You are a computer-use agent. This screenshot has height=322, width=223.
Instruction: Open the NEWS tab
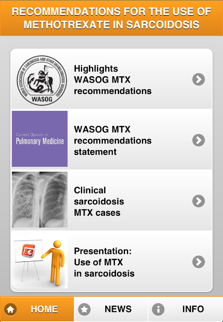(x=118, y=309)
